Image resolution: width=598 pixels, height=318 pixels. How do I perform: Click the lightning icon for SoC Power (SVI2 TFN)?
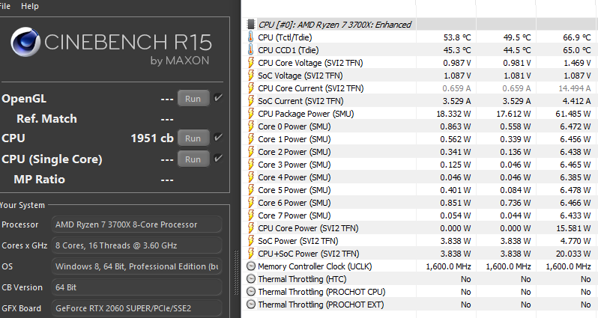click(250, 241)
